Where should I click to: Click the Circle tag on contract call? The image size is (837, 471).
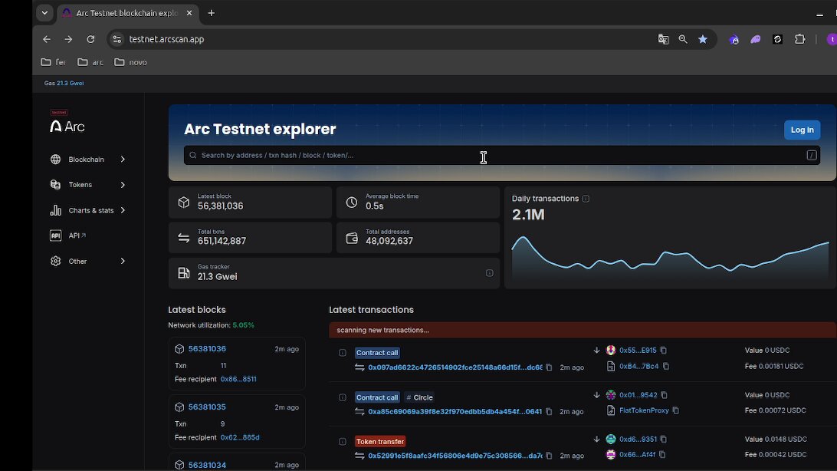pyautogui.click(x=419, y=397)
